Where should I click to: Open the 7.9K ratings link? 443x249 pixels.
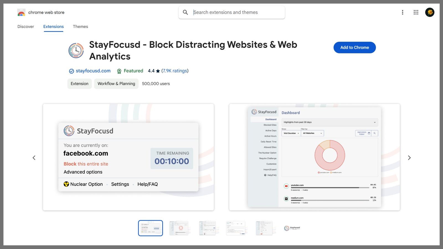[x=175, y=71]
